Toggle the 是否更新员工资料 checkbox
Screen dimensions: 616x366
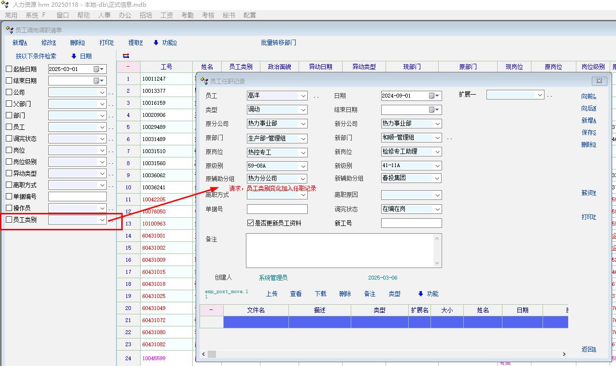tap(250, 223)
